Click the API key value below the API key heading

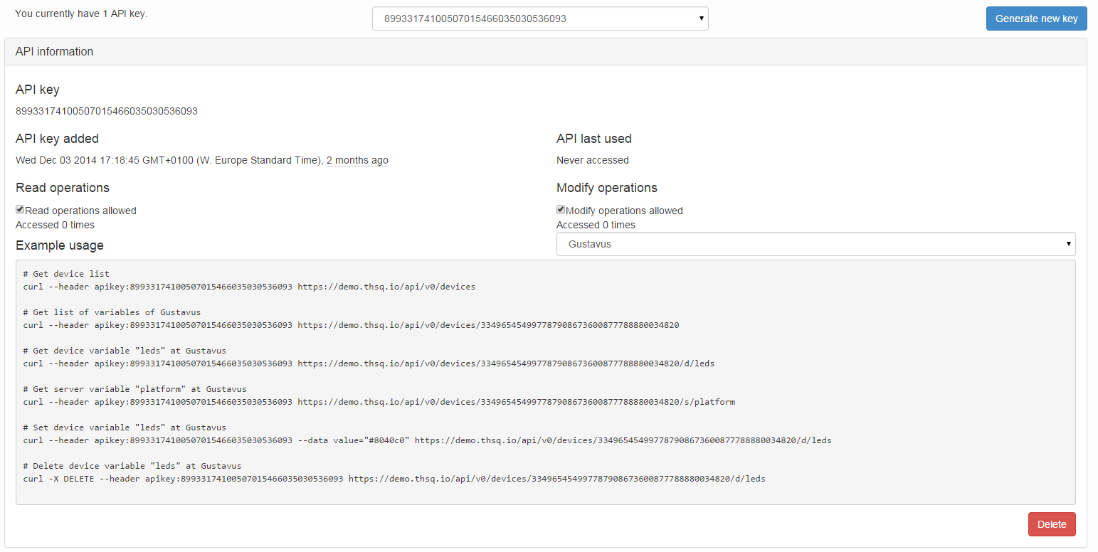pos(107,111)
